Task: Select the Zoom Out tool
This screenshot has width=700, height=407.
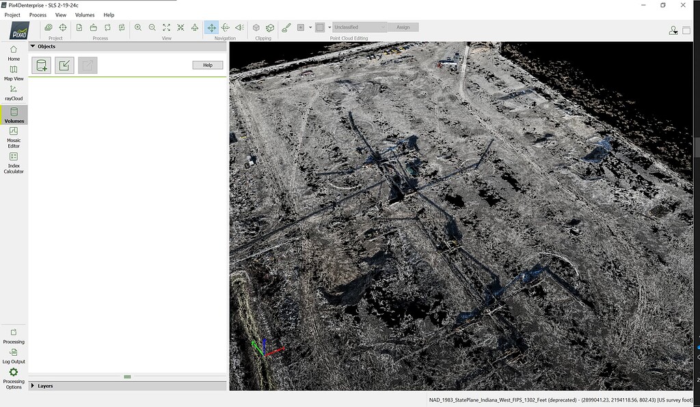Action: pyautogui.click(x=152, y=27)
